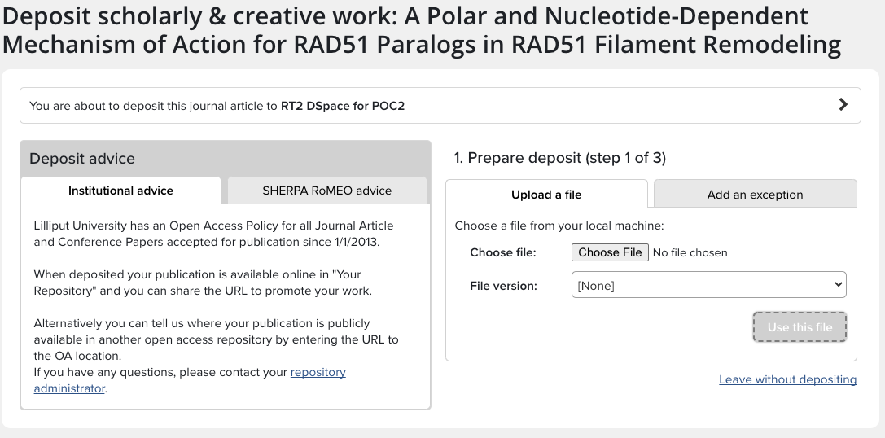Switch to the Institutional advice tab
The width and height of the screenshot is (885, 438).
click(x=120, y=191)
